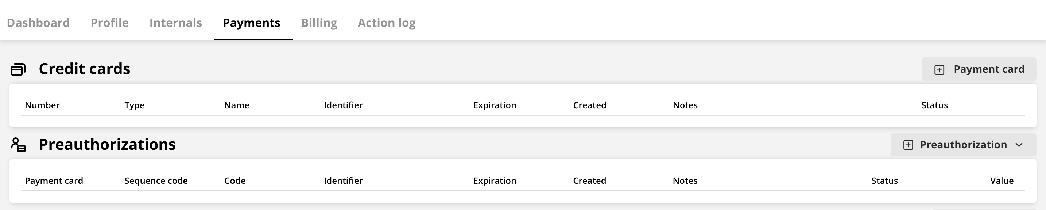The height and width of the screenshot is (210, 1046).
Task: Sort preauthorizations by Sequence code
Action: coord(156,181)
